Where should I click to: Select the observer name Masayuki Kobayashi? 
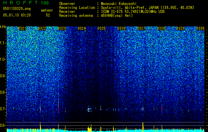pos(118,4)
